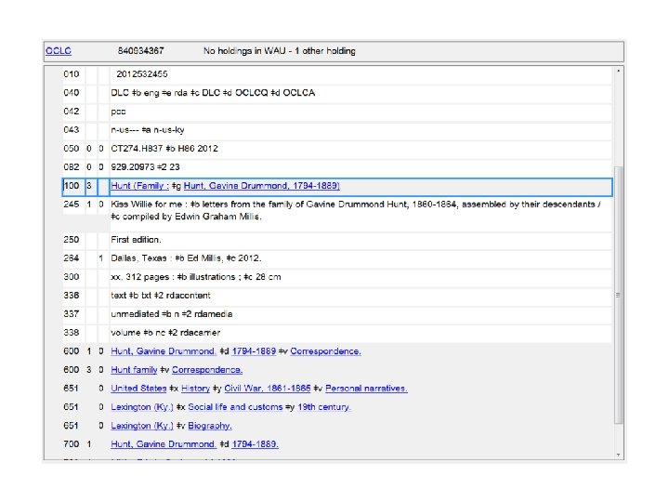Click the 264 'Dallas, Texas' publication field

[x=186, y=258]
